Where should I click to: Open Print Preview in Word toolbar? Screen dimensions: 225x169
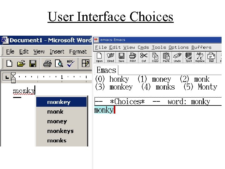click(59, 64)
